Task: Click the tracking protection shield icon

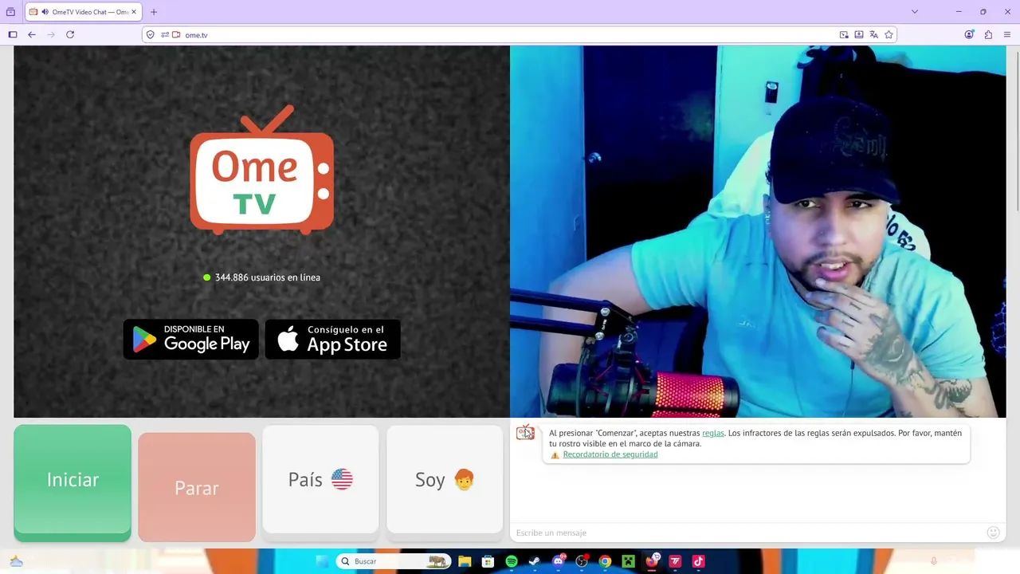Action: tap(151, 35)
